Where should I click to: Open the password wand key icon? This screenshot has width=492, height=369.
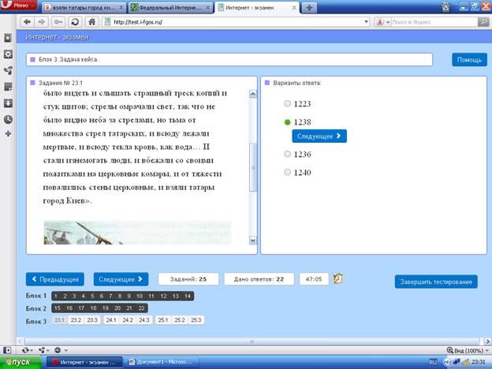click(58, 22)
